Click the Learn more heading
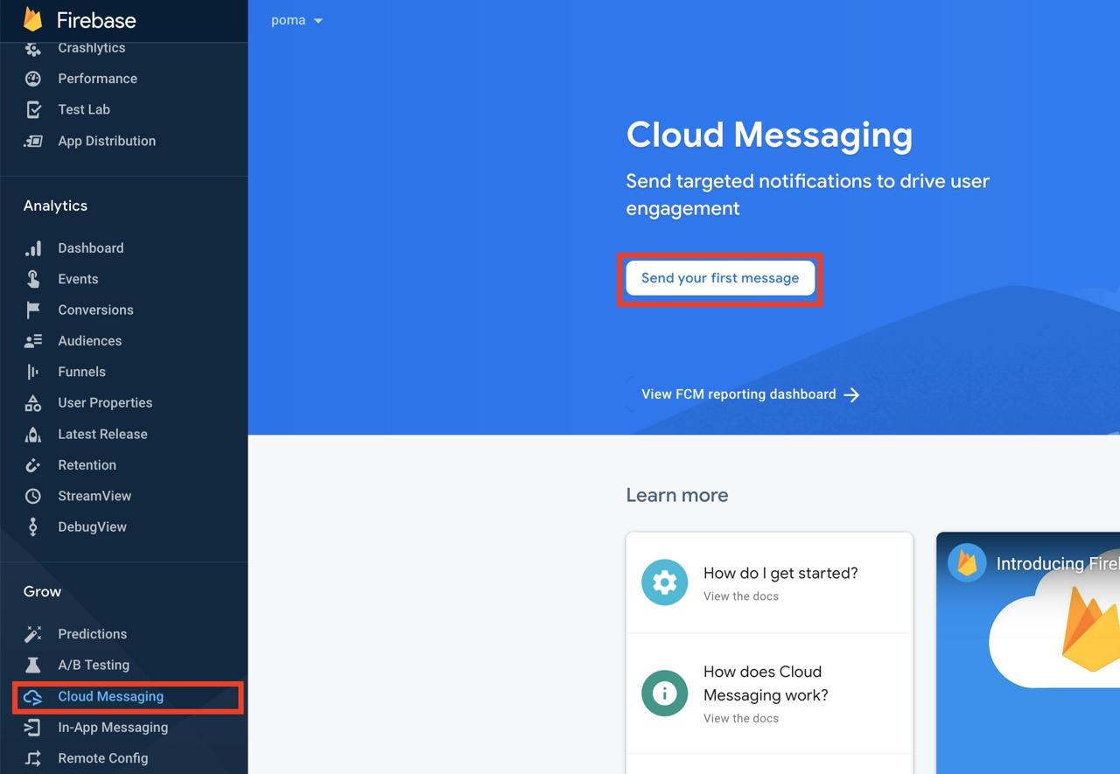Viewport: 1120px width, 774px height. tap(677, 495)
